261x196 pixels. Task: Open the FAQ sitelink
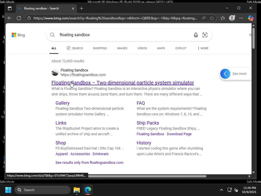(x=141, y=103)
